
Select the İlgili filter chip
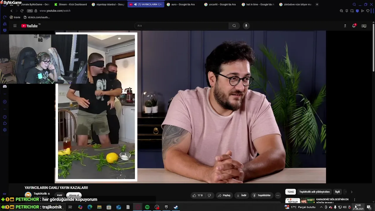337,192
